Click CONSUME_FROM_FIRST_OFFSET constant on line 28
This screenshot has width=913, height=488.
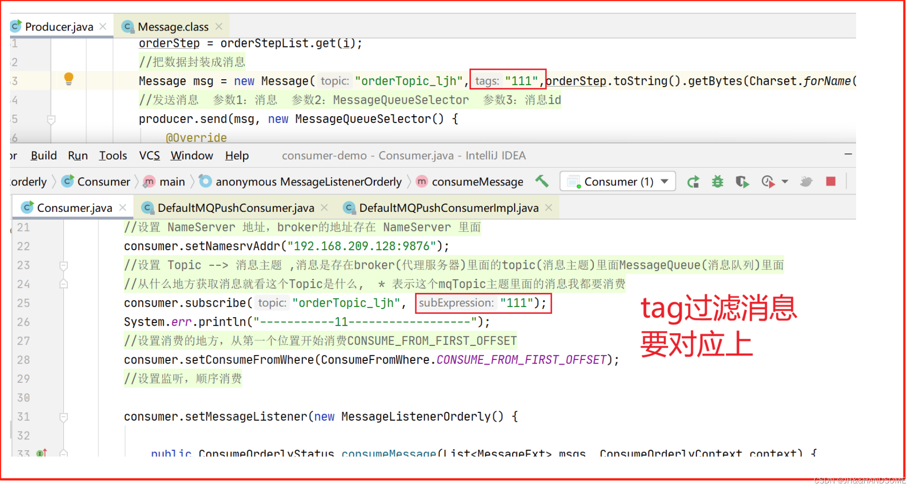[521, 360]
